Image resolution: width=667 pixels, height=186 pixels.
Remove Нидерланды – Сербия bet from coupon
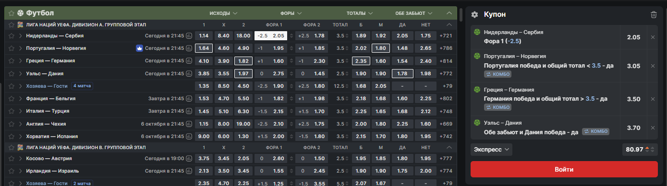[x=652, y=37]
